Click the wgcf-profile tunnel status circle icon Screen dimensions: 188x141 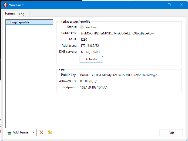(x=9, y=22)
